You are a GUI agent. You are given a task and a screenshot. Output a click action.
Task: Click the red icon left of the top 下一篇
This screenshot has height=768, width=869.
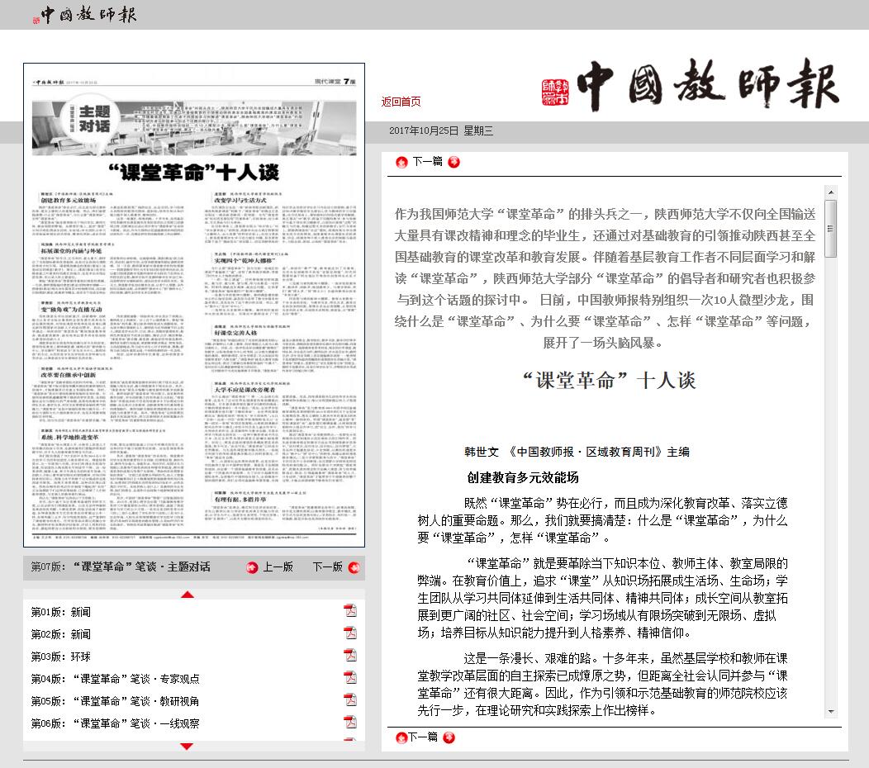pyautogui.click(x=401, y=162)
